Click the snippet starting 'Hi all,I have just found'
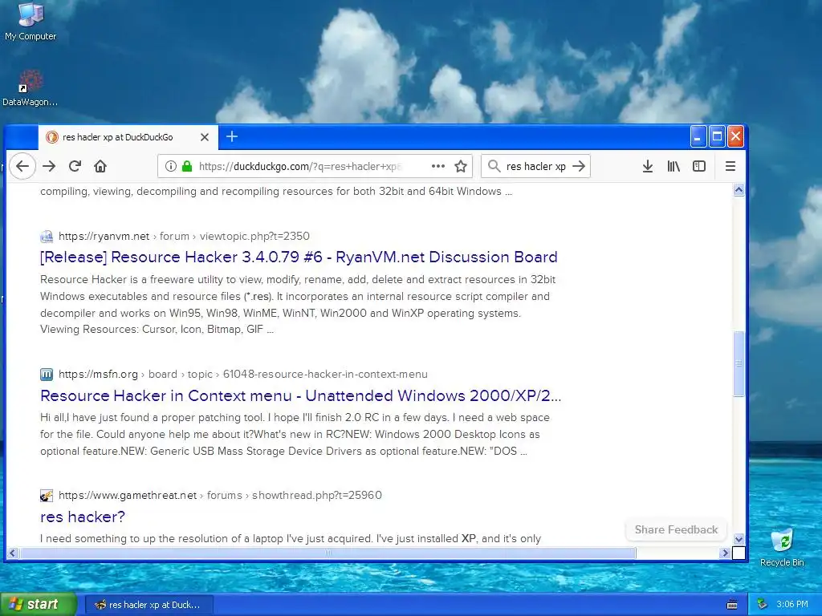 click(x=295, y=434)
